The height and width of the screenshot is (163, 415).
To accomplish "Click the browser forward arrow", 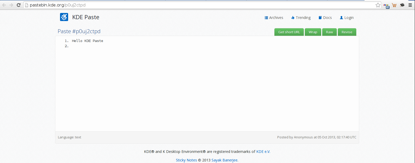I will 11,5.
